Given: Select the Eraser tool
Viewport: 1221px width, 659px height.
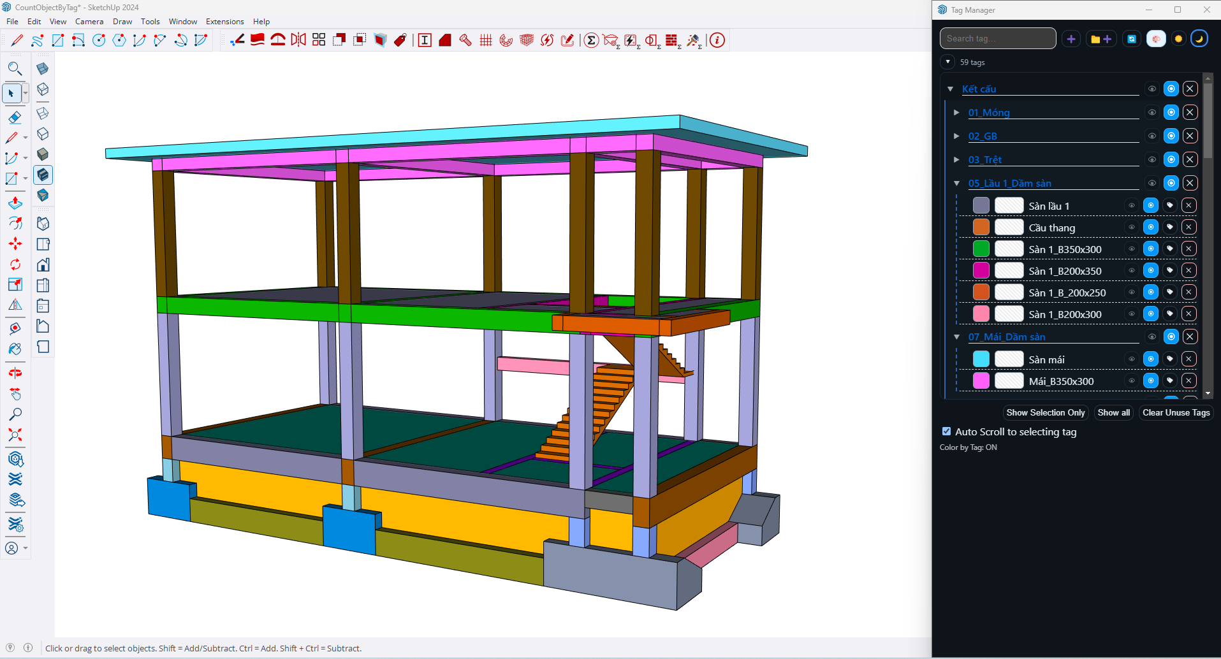Looking at the screenshot, I should coord(15,117).
